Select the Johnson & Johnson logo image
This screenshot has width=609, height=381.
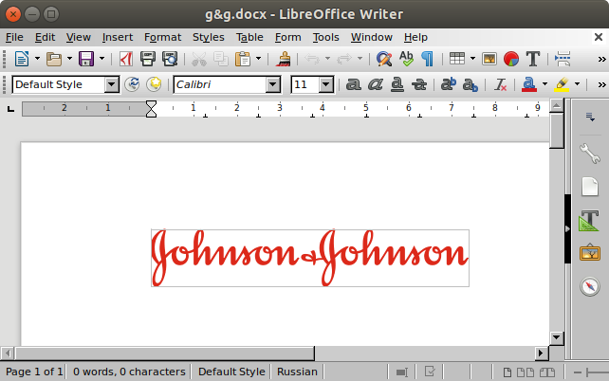pyautogui.click(x=310, y=258)
